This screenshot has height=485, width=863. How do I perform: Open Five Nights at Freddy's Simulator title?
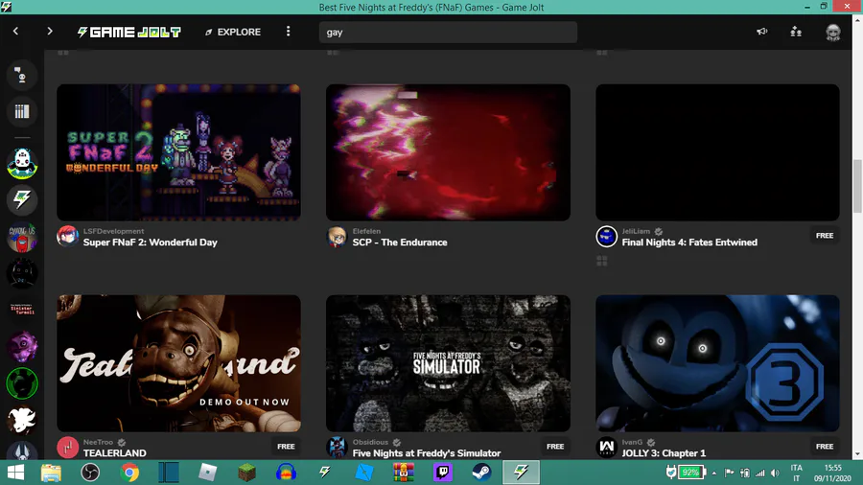click(x=427, y=453)
